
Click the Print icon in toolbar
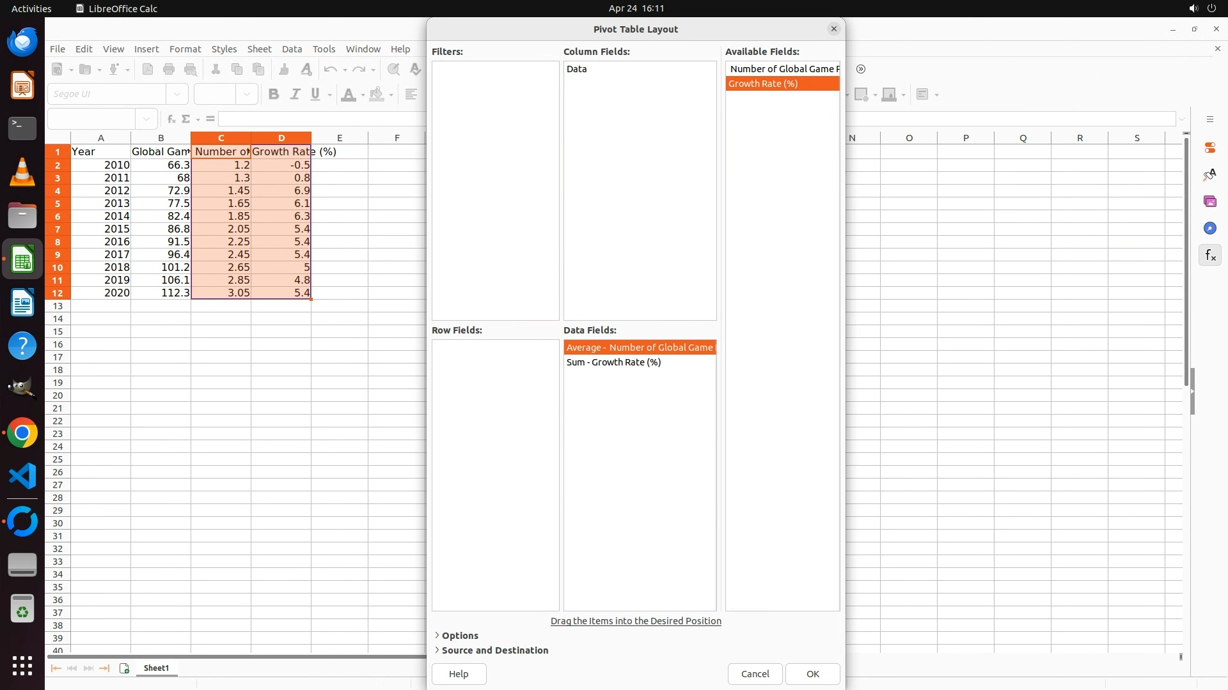coord(169,69)
